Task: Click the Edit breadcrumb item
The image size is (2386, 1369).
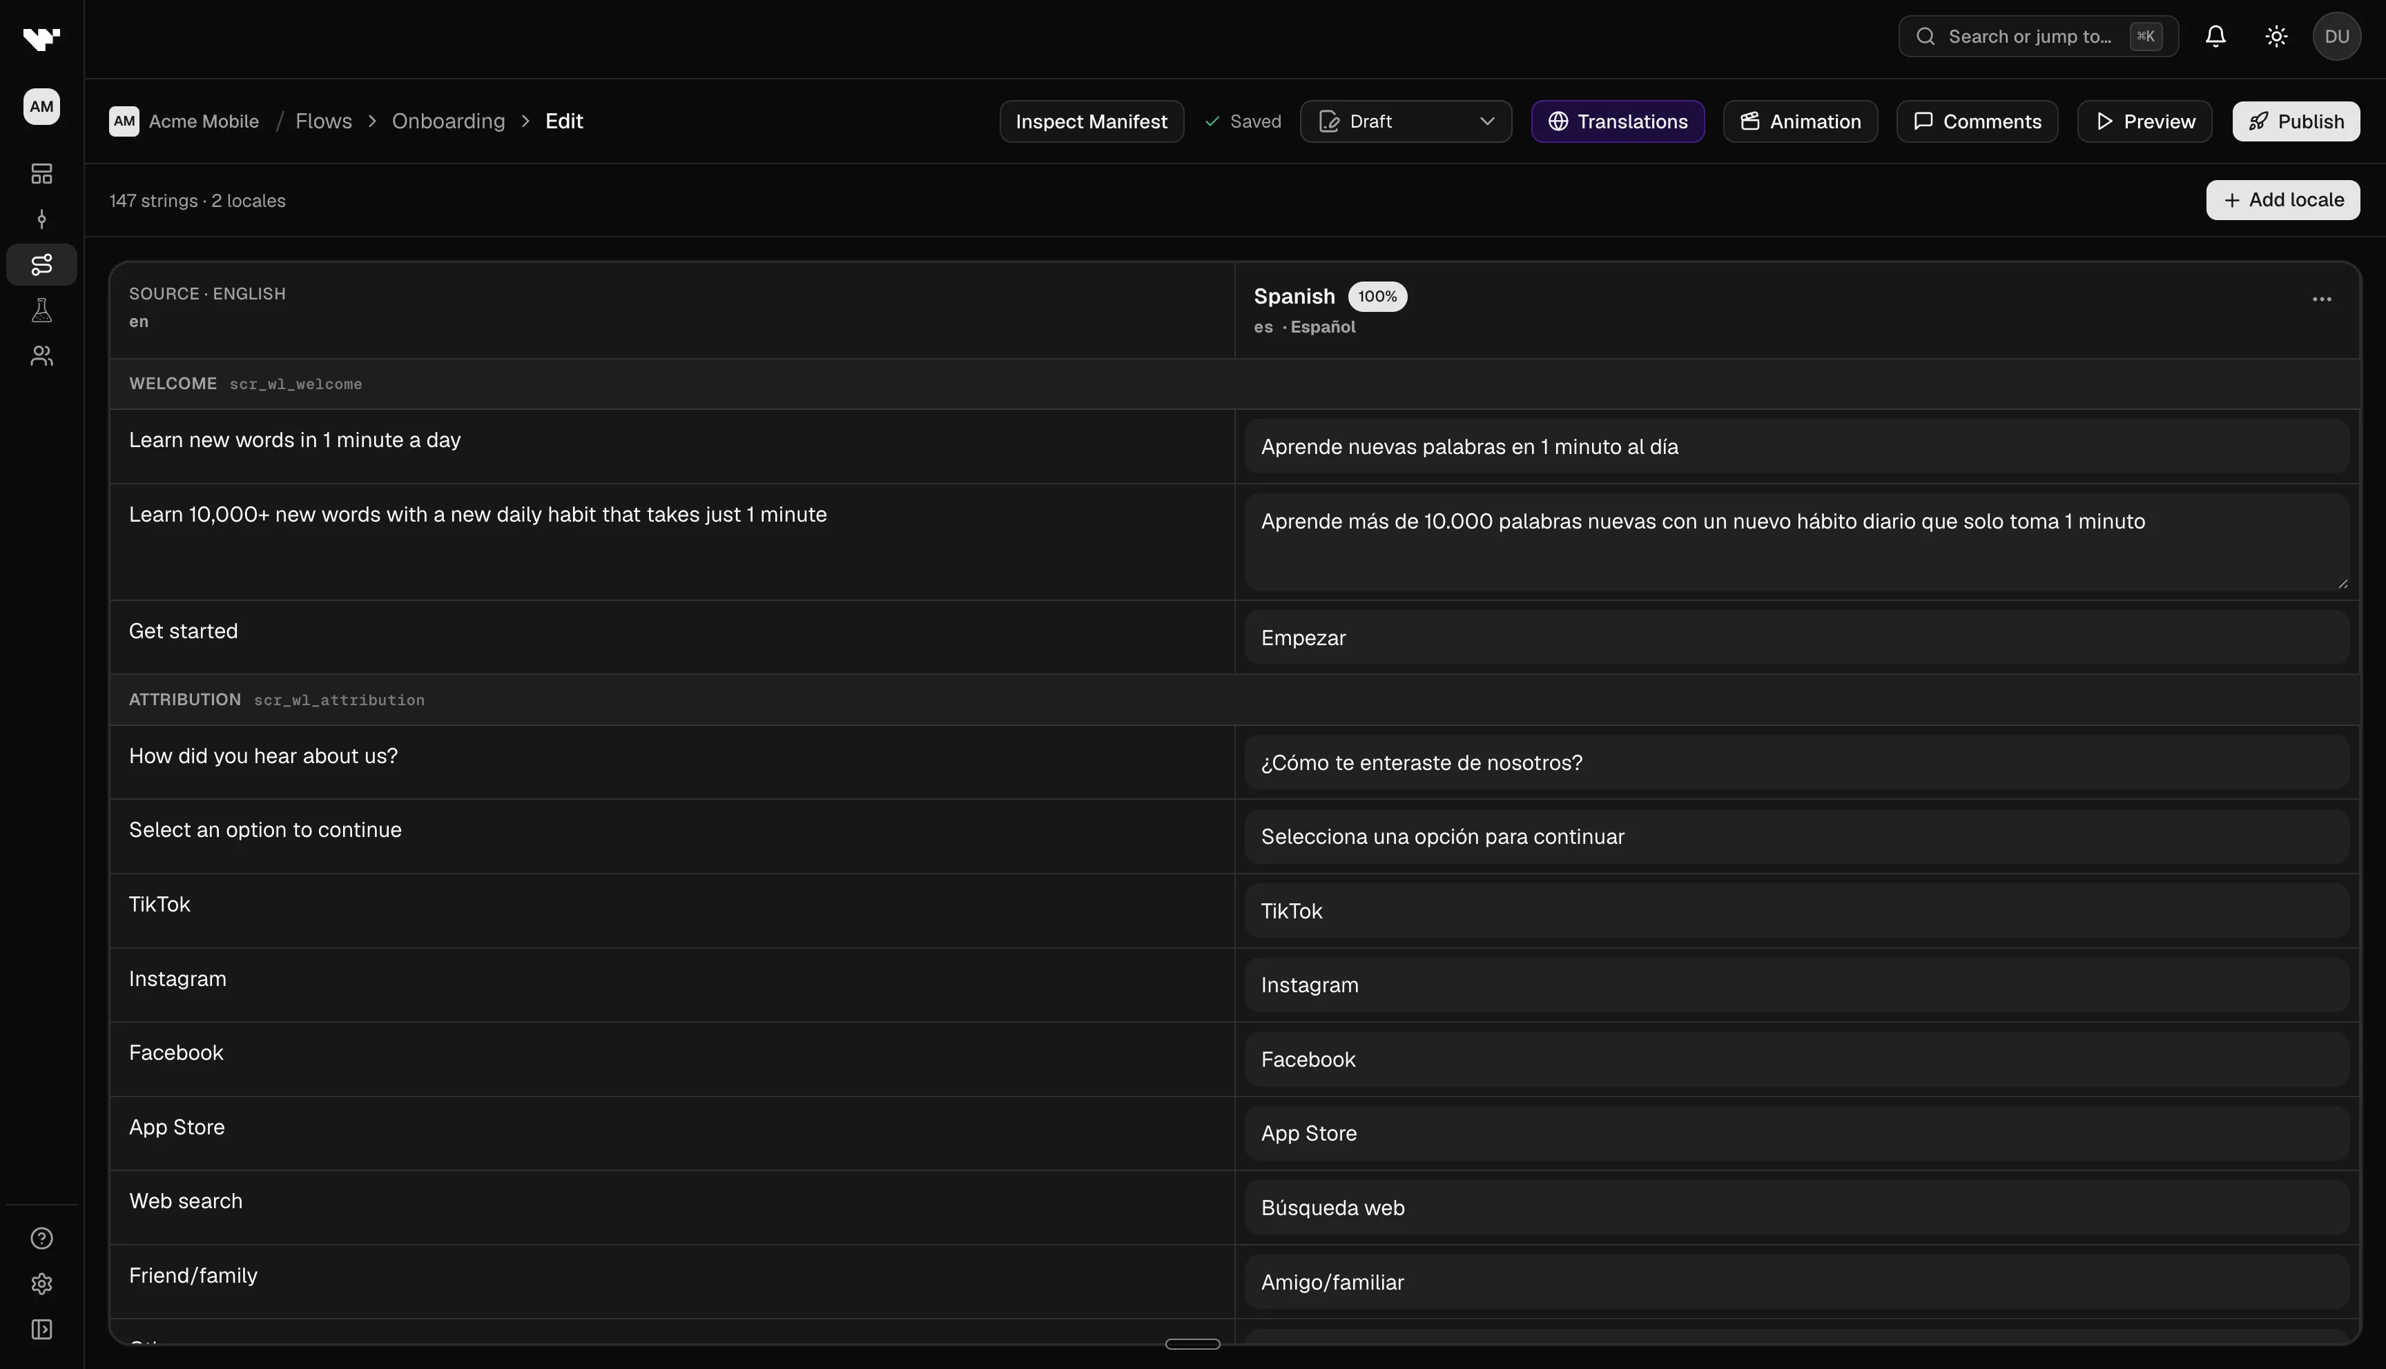Action: point(564,121)
